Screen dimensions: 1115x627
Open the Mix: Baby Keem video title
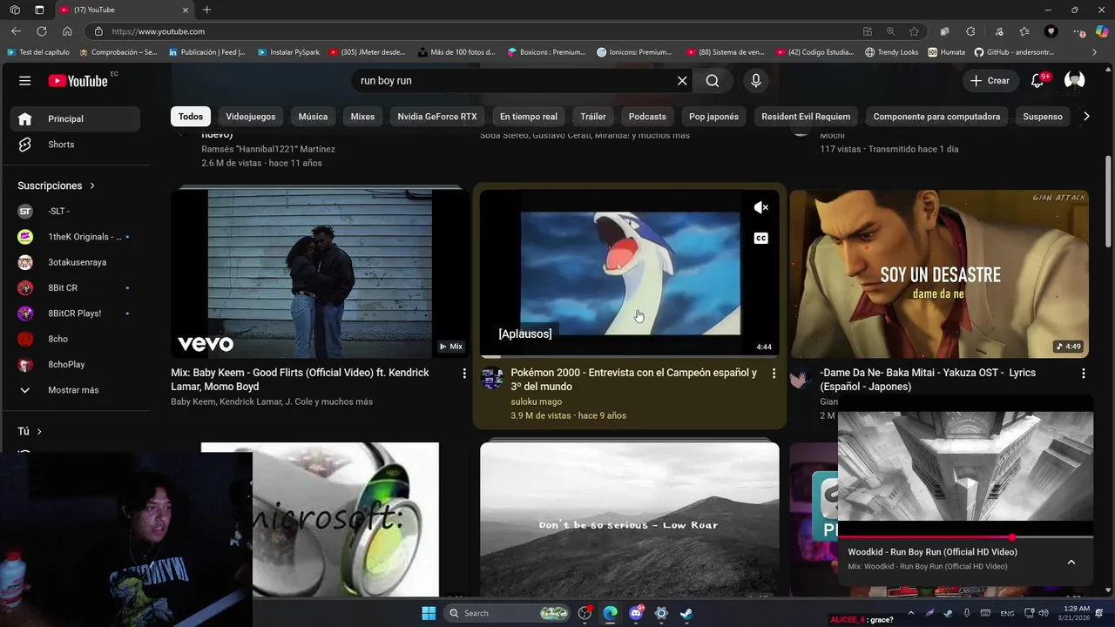pos(301,380)
